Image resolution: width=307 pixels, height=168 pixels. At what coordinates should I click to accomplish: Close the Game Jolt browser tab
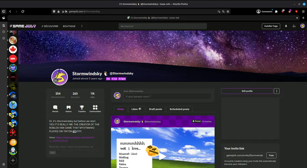point(297,18)
